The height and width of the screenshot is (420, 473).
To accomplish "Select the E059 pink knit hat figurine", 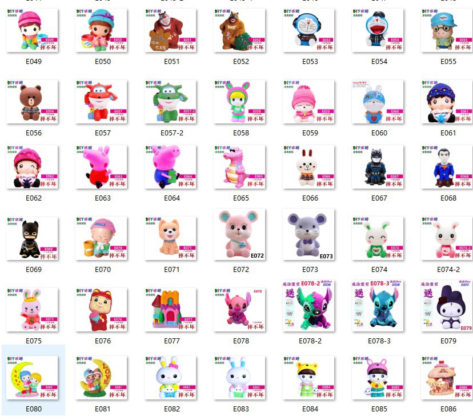I will tap(308, 102).
